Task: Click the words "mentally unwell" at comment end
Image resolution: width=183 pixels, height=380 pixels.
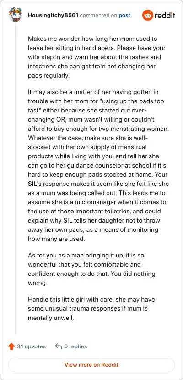Action: click(x=50, y=318)
